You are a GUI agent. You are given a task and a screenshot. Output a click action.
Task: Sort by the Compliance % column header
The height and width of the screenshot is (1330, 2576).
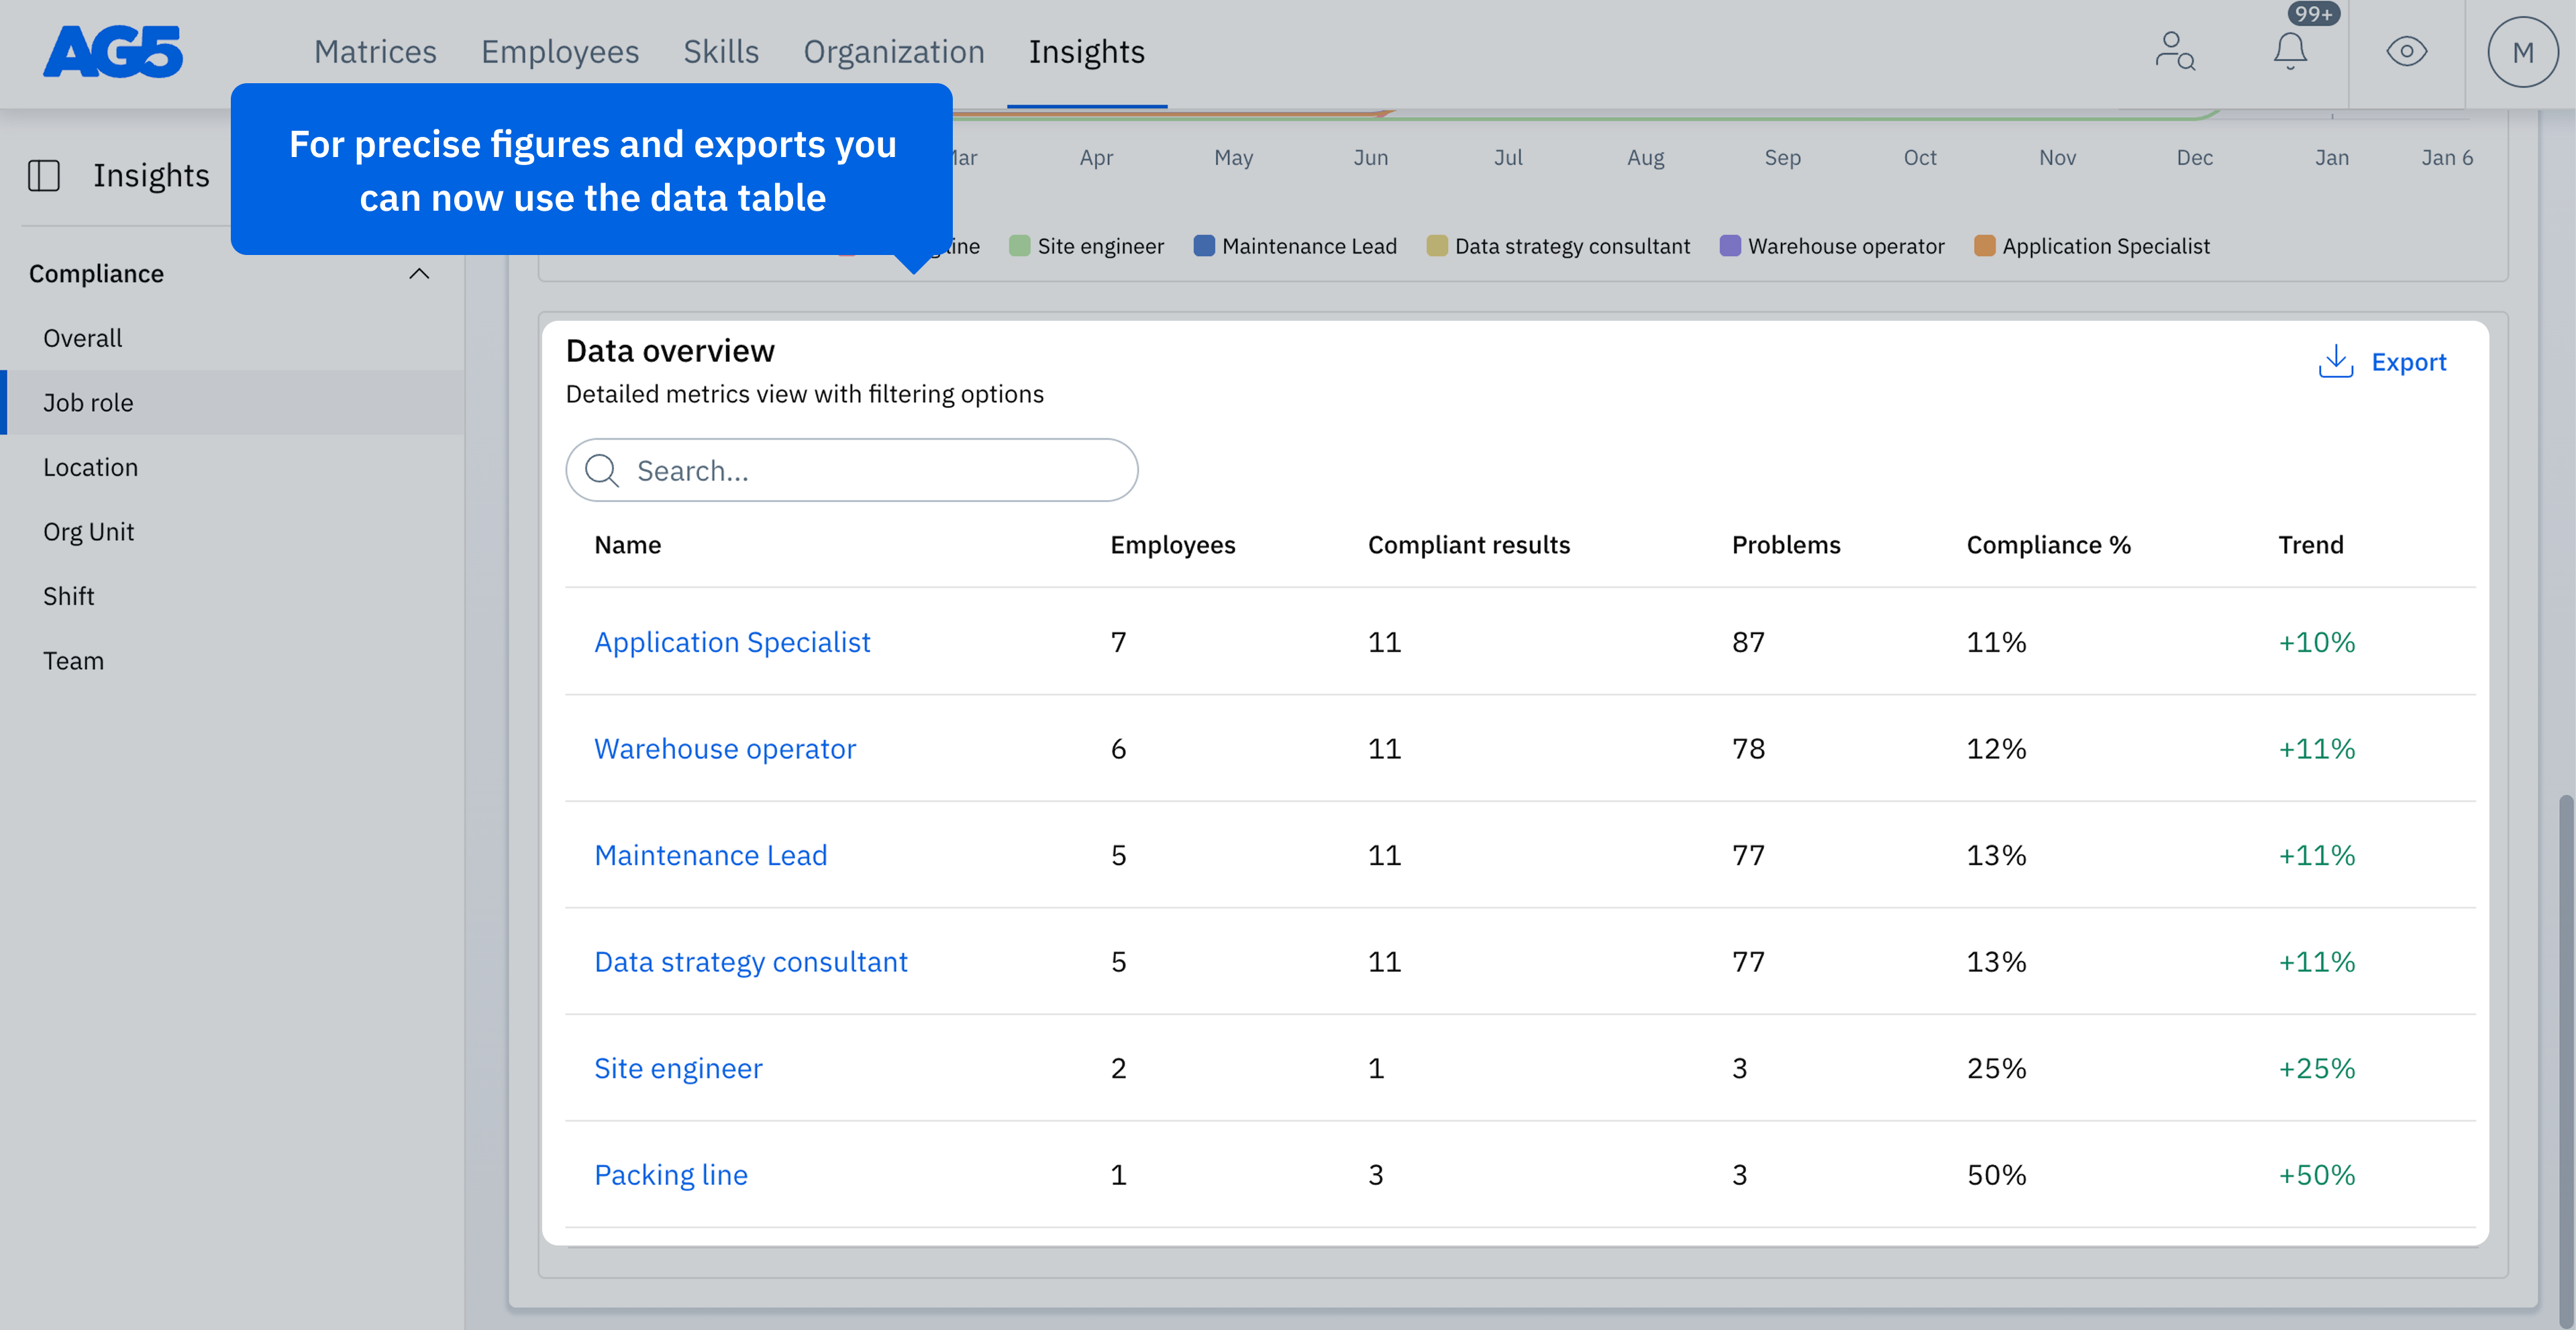click(x=2048, y=545)
